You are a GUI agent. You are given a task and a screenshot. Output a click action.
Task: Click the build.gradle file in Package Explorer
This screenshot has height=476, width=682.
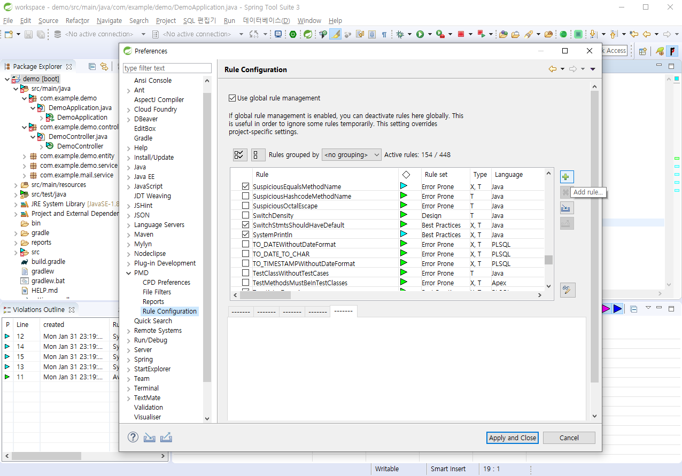pos(48,262)
